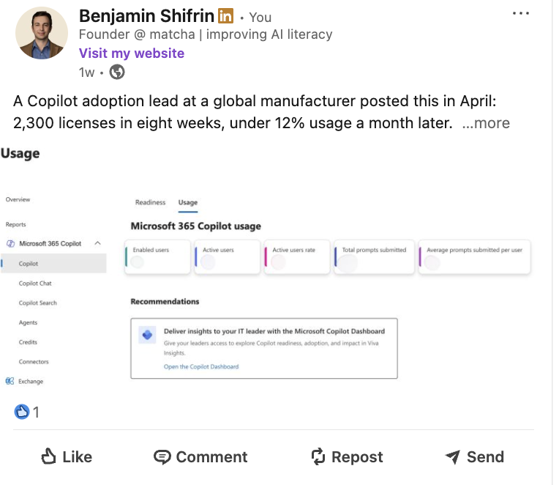Click the Founder @ matcha headline text
The image size is (559, 485).
point(206,34)
